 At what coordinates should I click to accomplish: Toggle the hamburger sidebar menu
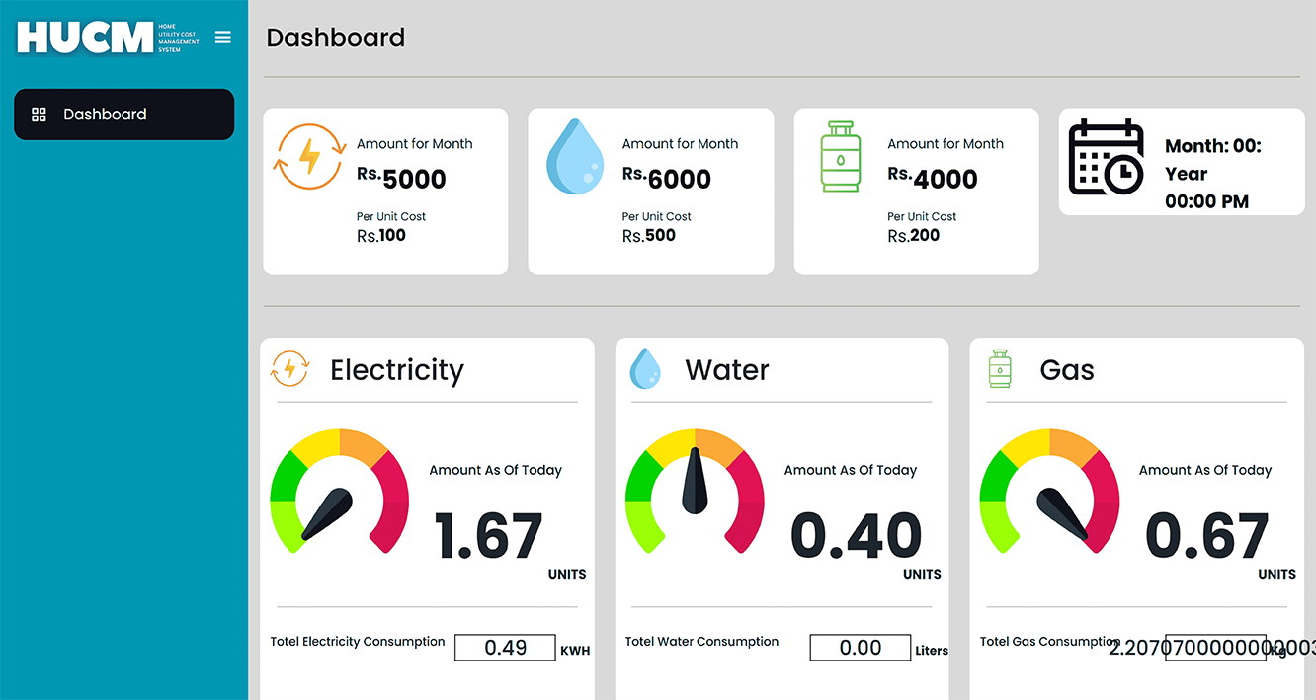tap(222, 37)
